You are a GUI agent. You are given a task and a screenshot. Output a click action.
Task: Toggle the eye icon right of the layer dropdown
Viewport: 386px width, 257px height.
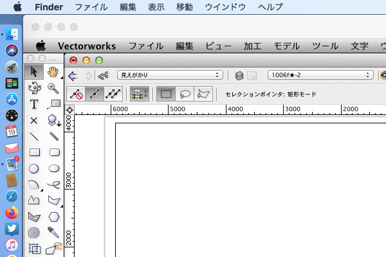click(x=383, y=75)
